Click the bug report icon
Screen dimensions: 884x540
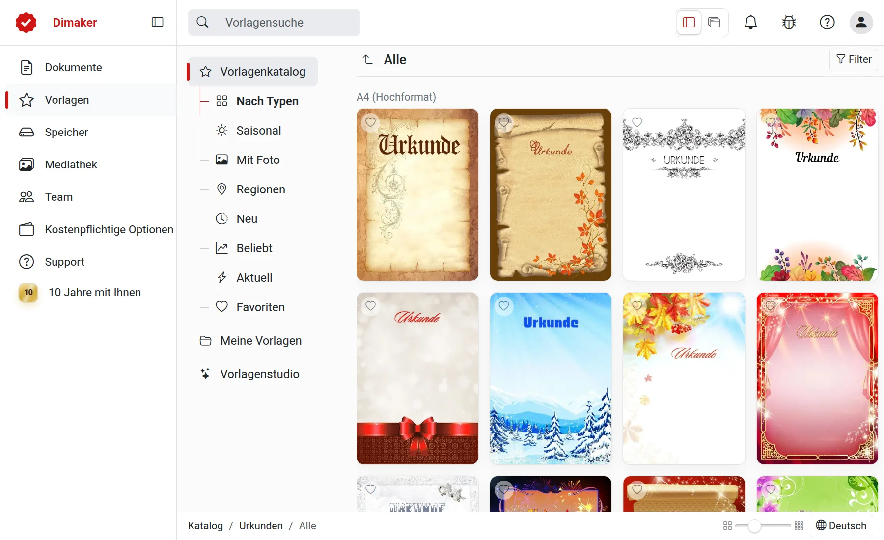pos(789,22)
